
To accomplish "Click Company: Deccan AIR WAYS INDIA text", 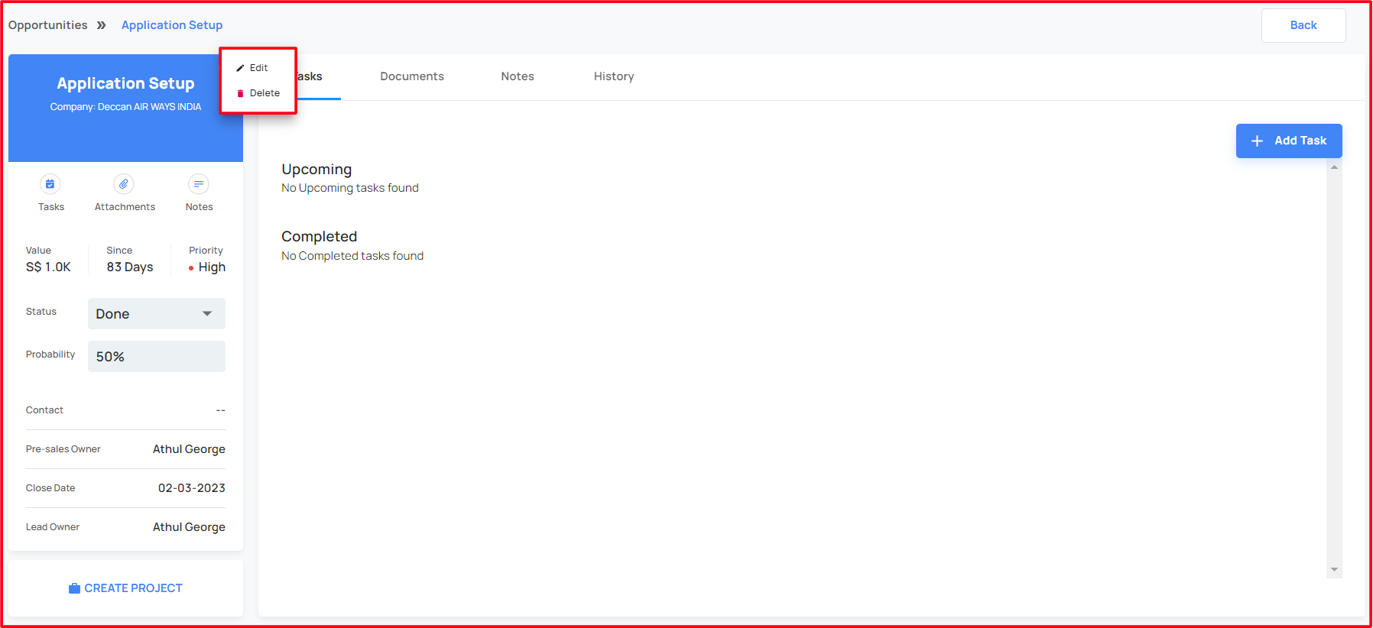I will (x=125, y=107).
